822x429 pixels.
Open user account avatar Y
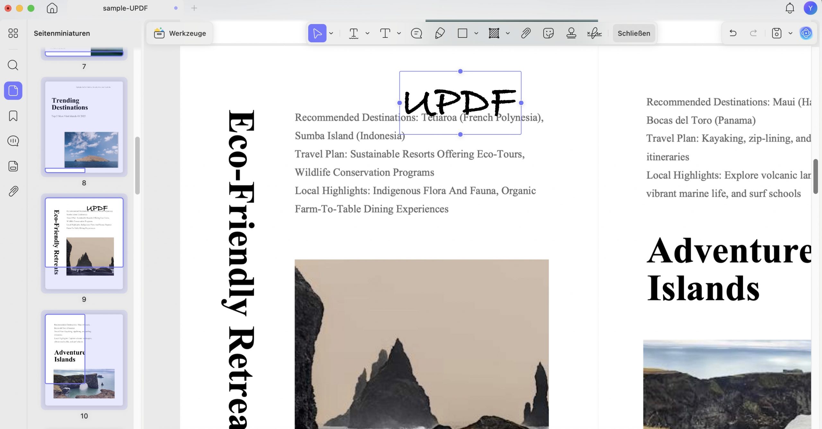(x=810, y=8)
